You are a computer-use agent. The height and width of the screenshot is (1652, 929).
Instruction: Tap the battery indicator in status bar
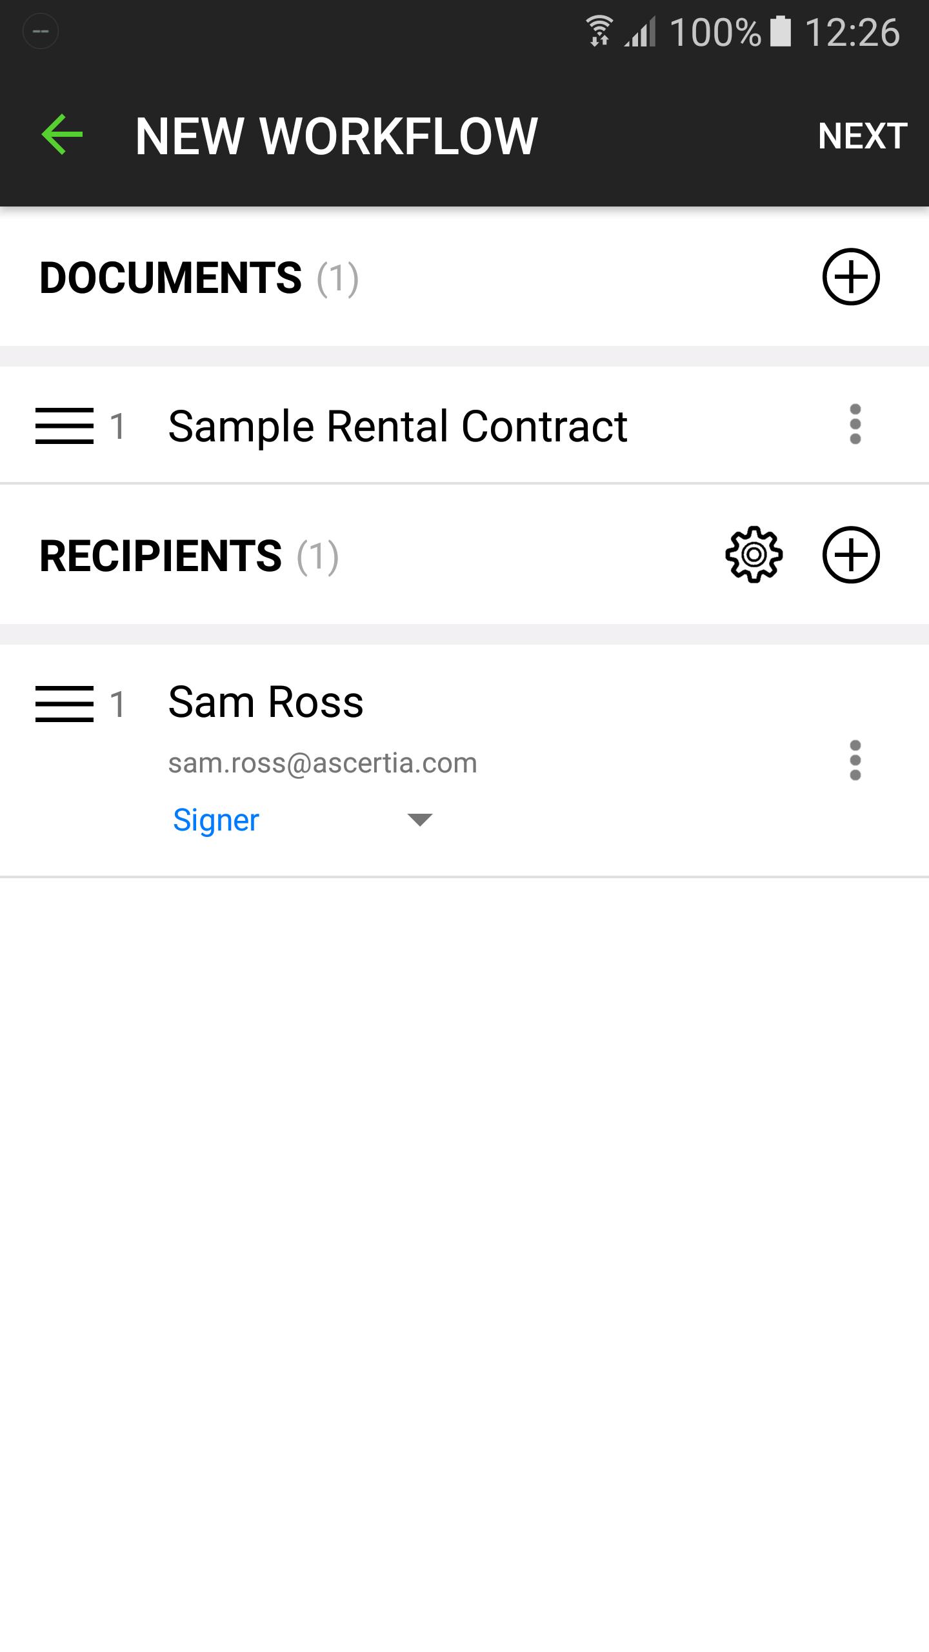[781, 32]
